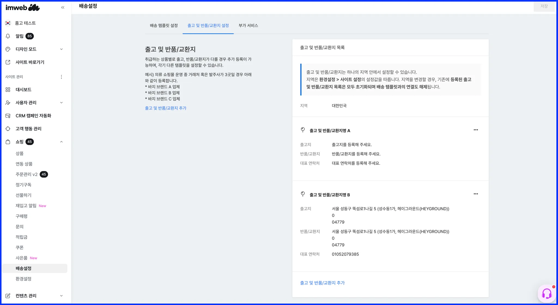
Task: Open the customer support headset chat icon
Action: [547, 294]
